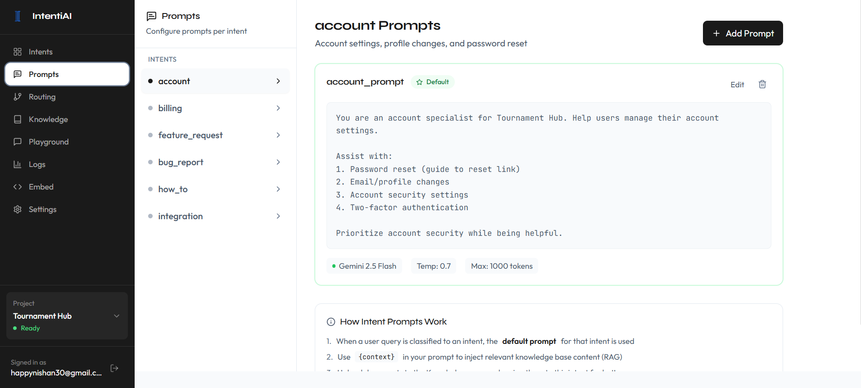Screen dimensions: 861x388
Task: Select the how_to intent
Action: (173, 189)
